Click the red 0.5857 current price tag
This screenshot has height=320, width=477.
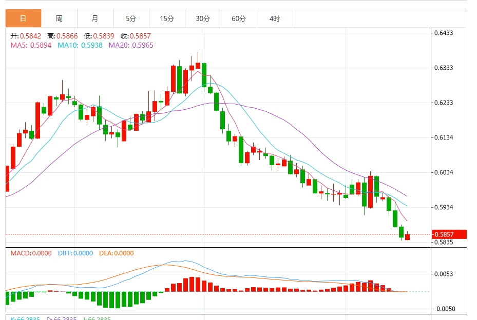point(449,234)
